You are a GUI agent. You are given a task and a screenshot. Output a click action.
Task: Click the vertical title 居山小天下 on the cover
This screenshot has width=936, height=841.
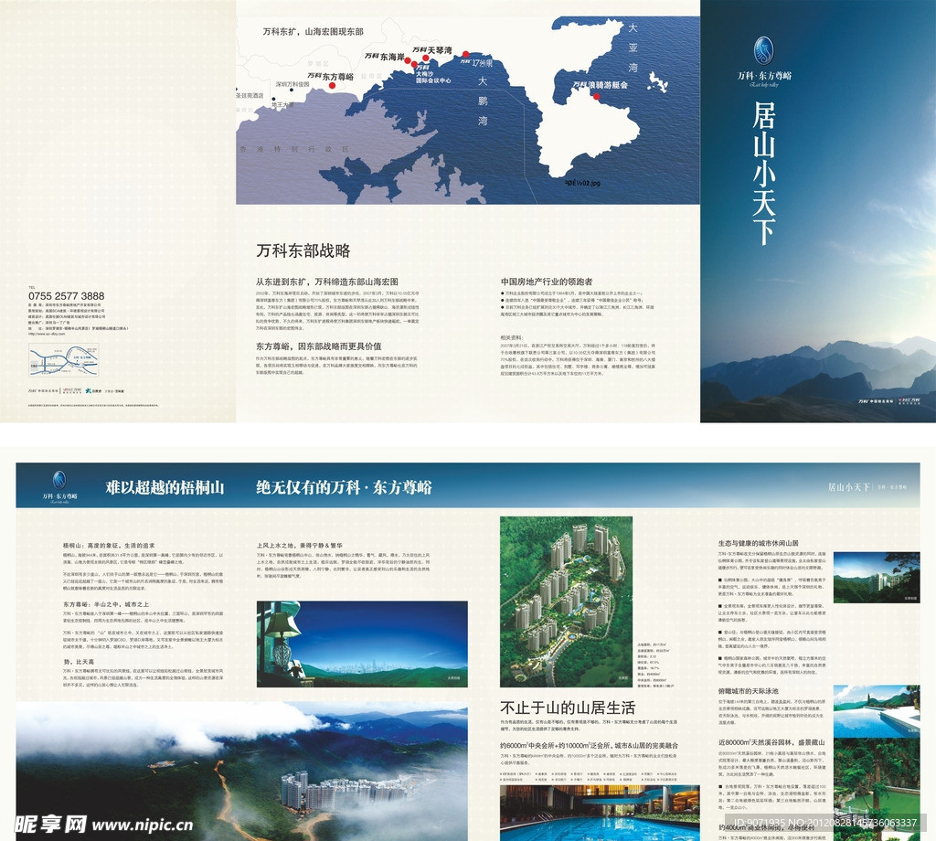(763, 174)
